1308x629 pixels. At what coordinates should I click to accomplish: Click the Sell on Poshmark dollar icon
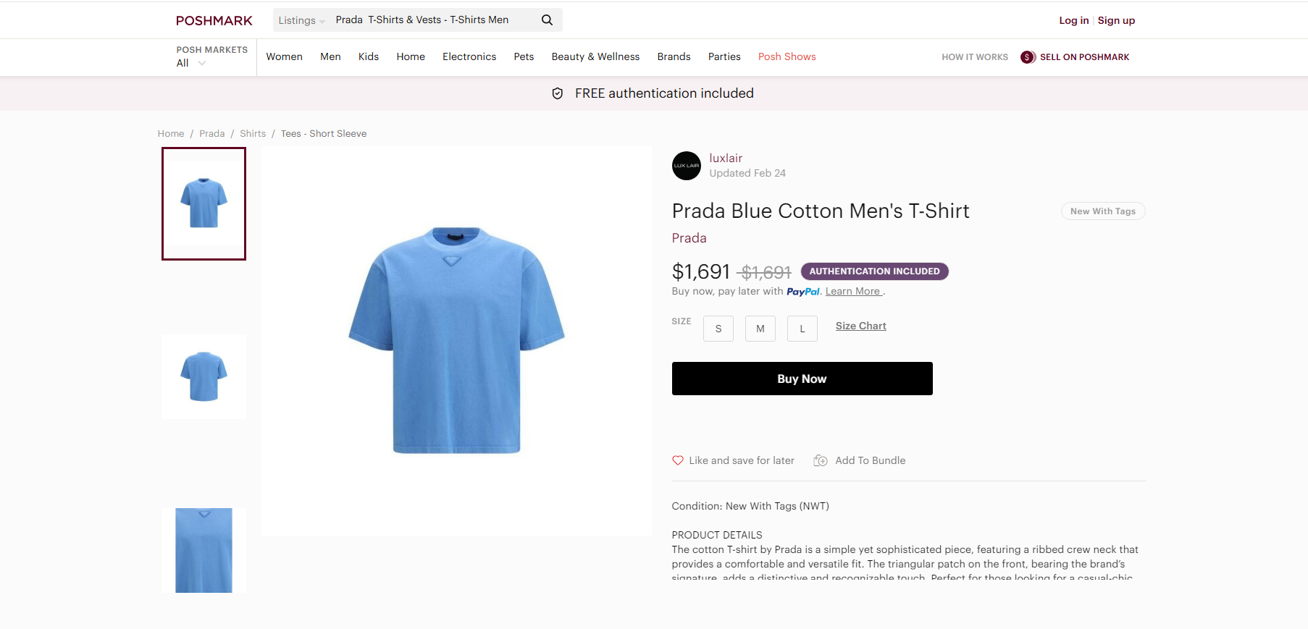pyautogui.click(x=1027, y=57)
